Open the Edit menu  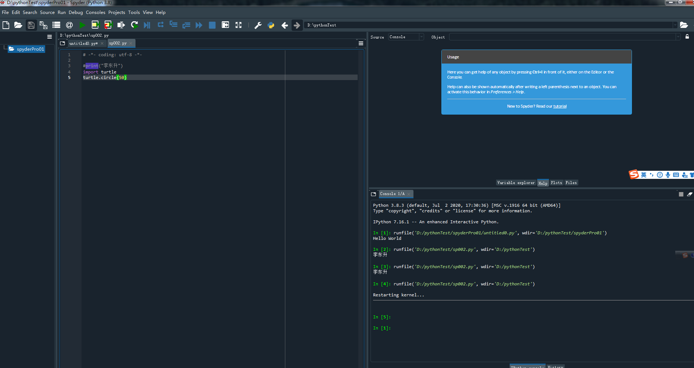(x=16, y=12)
